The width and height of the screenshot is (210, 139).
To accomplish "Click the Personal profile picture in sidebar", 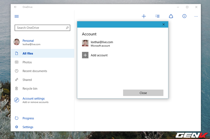I will (x=17, y=42).
